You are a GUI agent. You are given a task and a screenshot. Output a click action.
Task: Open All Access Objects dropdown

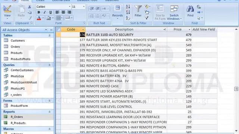(46, 30)
